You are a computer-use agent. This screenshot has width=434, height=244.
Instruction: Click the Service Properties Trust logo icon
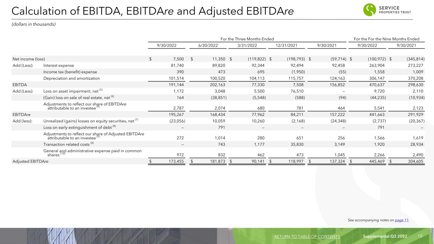[369, 10]
